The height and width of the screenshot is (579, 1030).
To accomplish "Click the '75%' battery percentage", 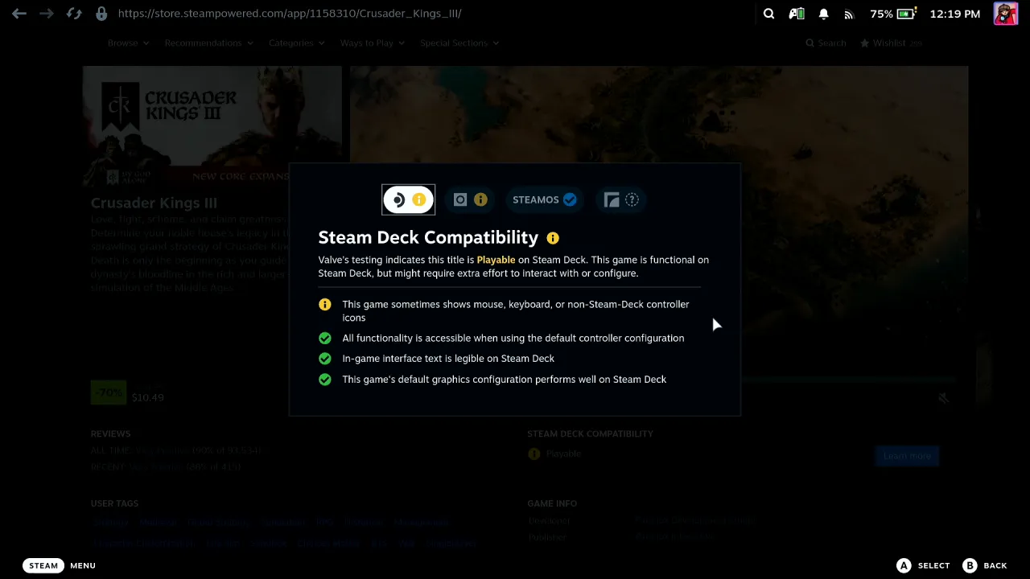I will (881, 14).
